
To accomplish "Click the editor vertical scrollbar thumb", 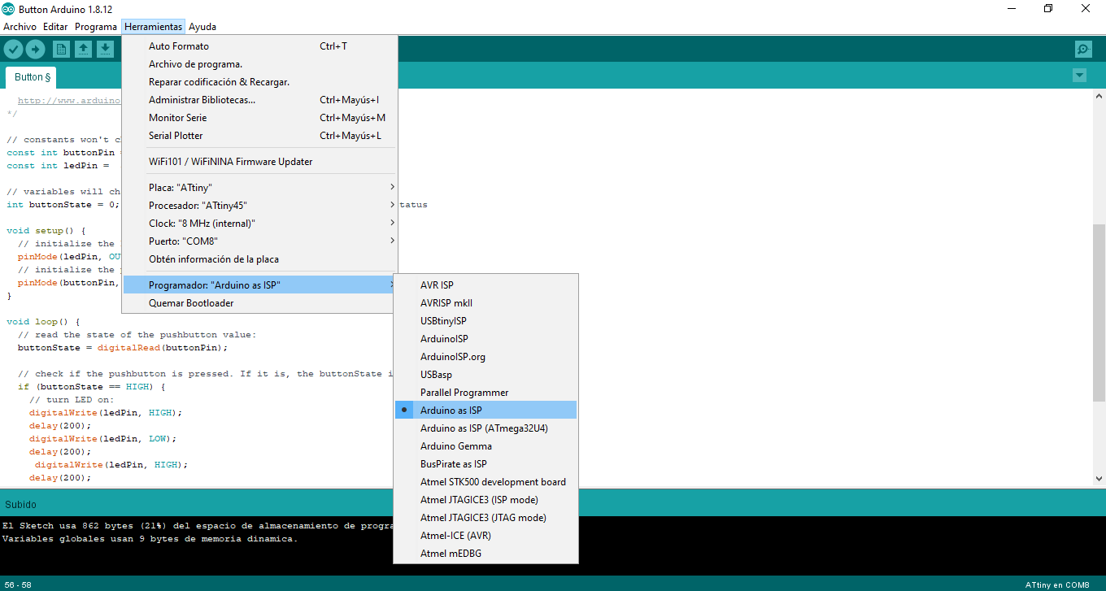I will [1099, 313].
